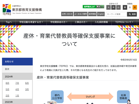This screenshot has width=139, height=104.
Task: Click the 名簿登載者 box in the diagram
Action: point(123,97)
